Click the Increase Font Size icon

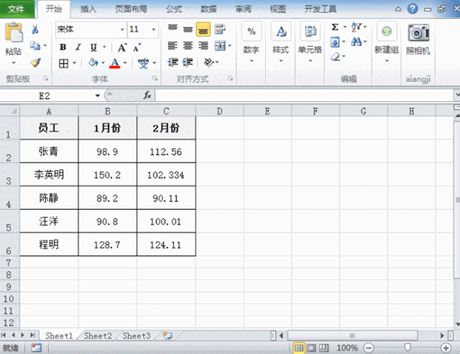pos(122,48)
